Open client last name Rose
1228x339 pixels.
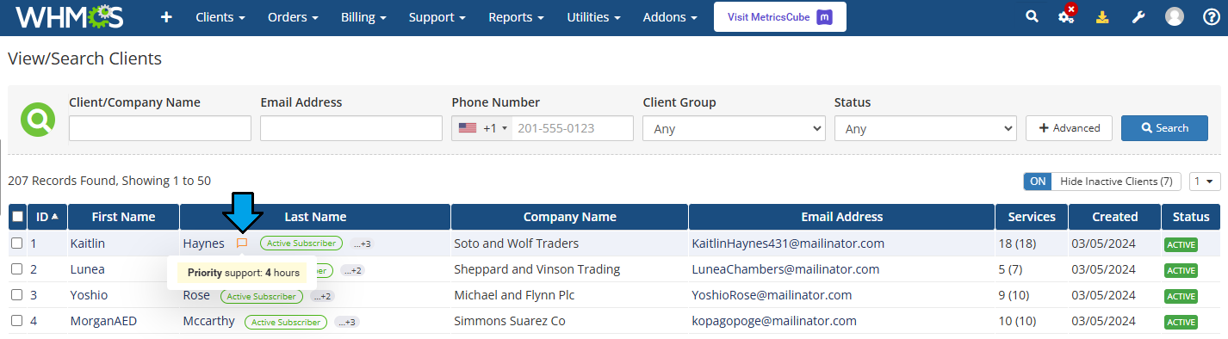(196, 295)
